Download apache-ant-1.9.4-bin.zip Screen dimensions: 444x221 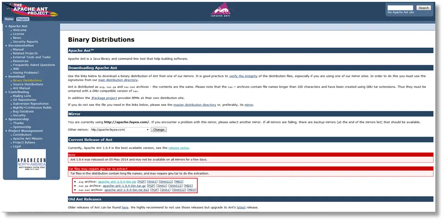click(117, 182)
